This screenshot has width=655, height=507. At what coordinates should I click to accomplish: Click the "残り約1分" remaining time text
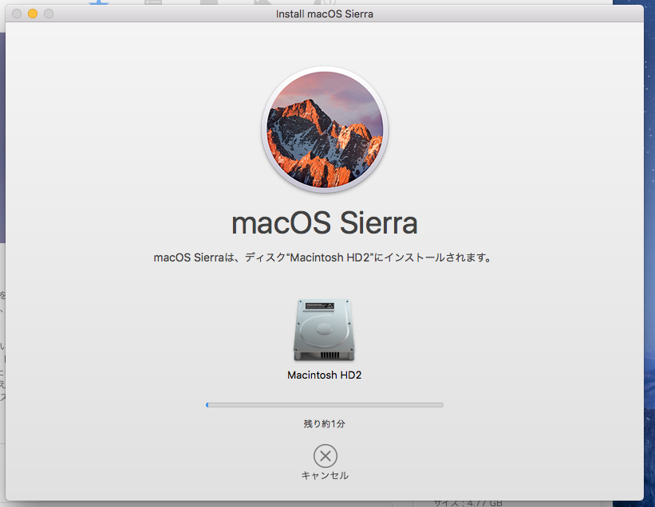[325, 424]
